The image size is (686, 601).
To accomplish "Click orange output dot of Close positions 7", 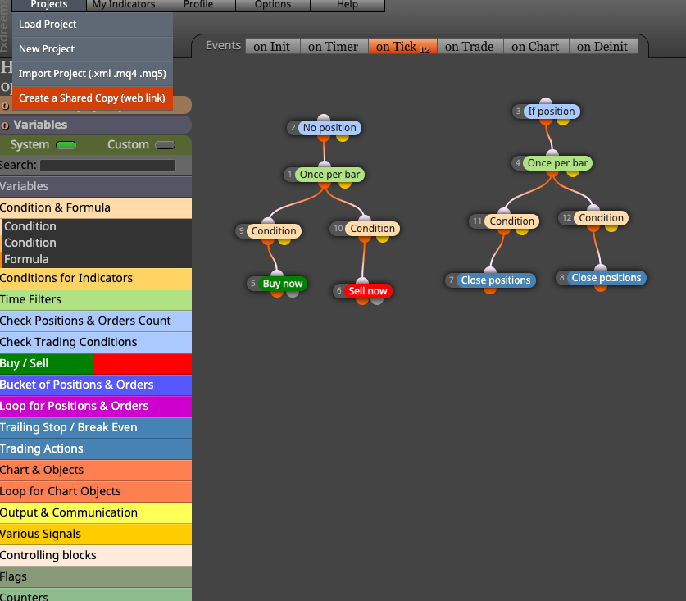I will coord(490,289).
